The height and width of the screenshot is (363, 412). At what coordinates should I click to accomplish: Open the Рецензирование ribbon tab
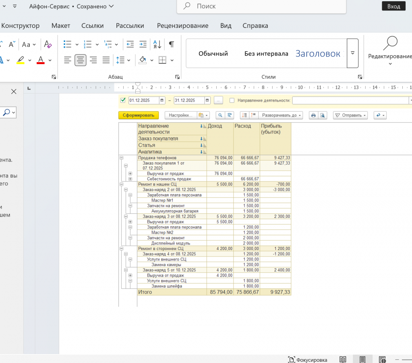click(x=182, y=25)
